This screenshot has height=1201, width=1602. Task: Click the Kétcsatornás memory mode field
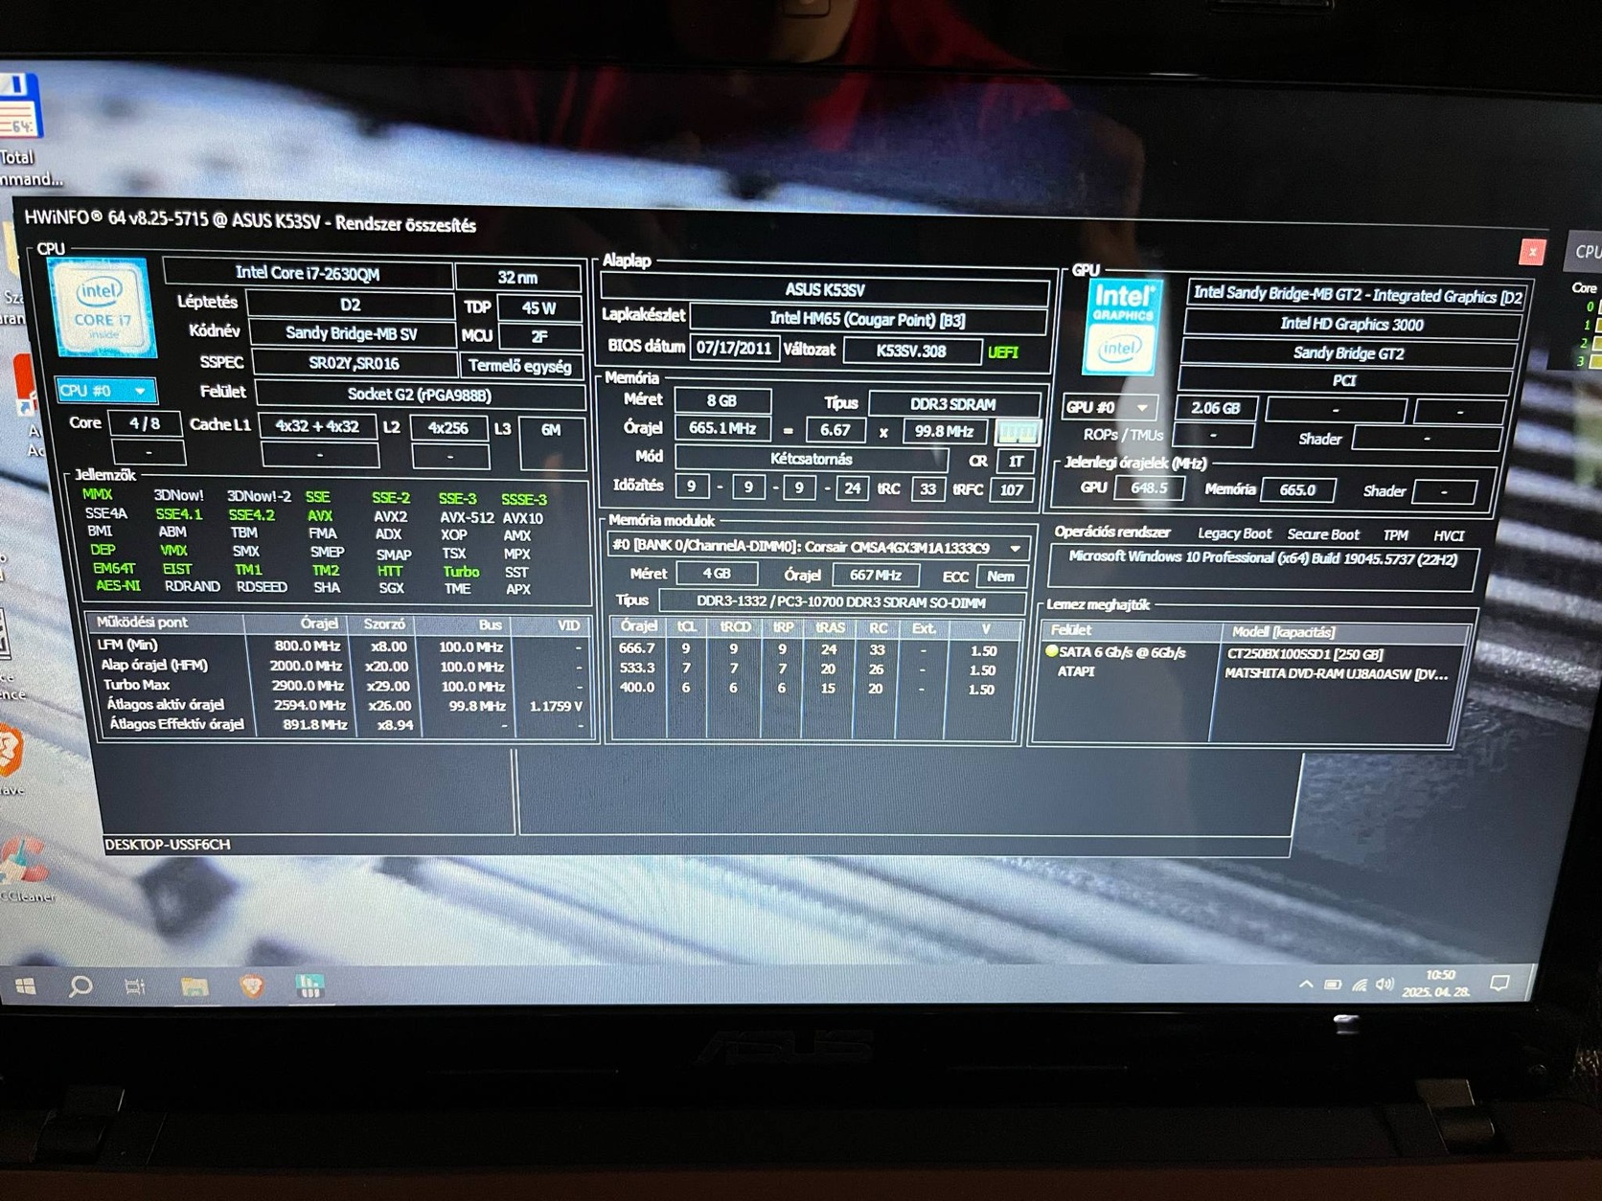[x=811, y=458]
